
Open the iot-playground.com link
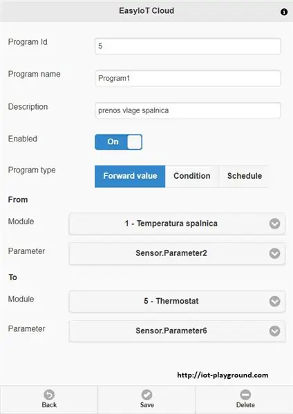click(x=223, y=375)
